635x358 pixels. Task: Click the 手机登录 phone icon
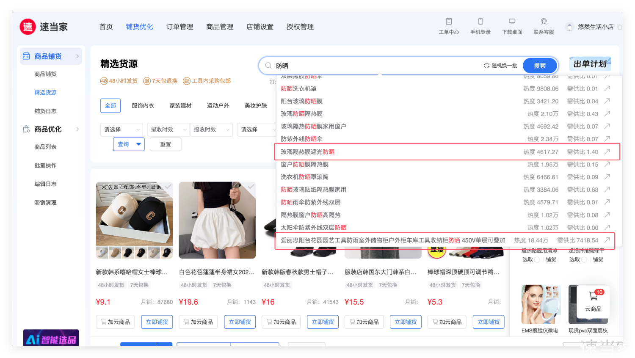point(480,22)
